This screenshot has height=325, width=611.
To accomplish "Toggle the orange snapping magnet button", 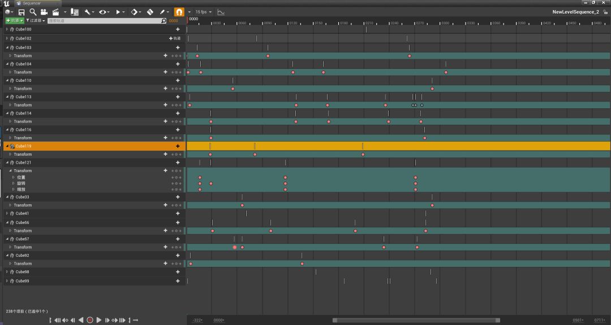I will click(179, 12).
